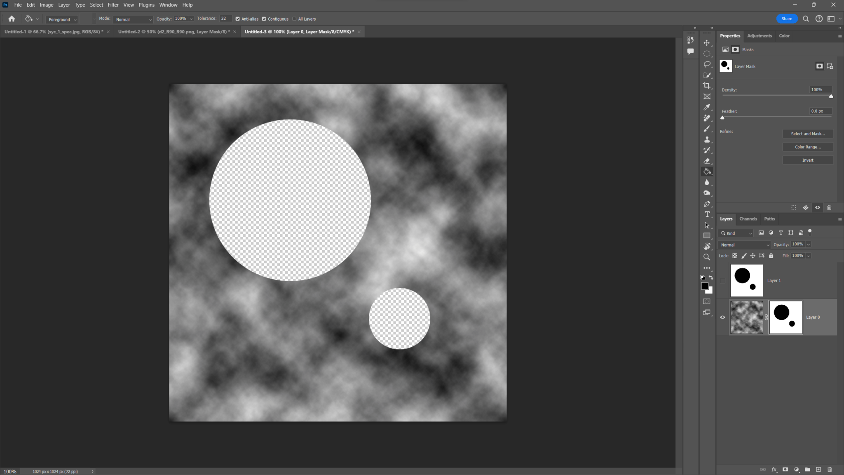Screen dimensions: 844x475
Task: Disable the Contiguous checkbox
Action: [264, 19]
